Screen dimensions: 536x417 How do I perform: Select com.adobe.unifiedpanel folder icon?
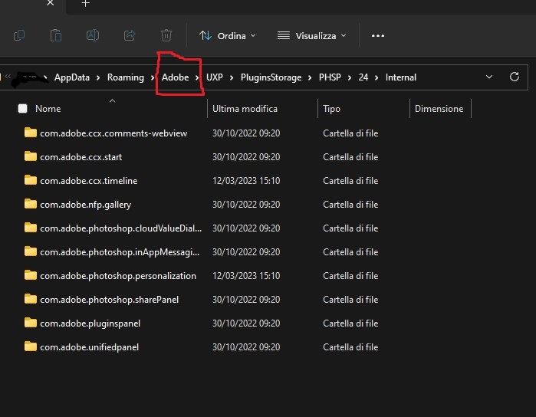tap(31, 346)
